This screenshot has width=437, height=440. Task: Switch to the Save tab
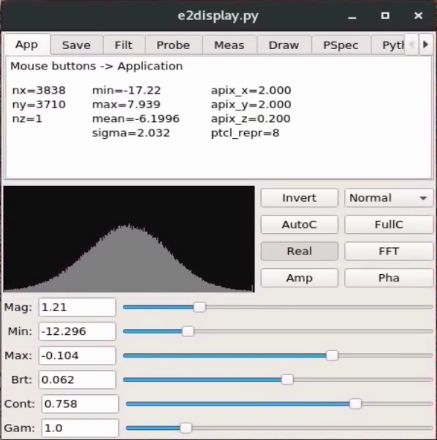coord(76,45)
